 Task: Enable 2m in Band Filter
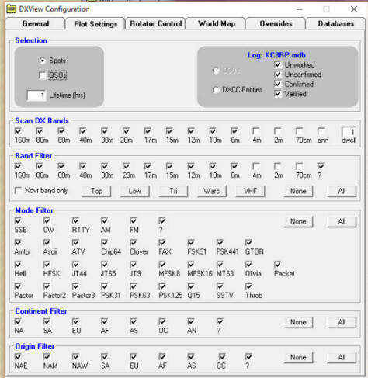pos(278,166)
